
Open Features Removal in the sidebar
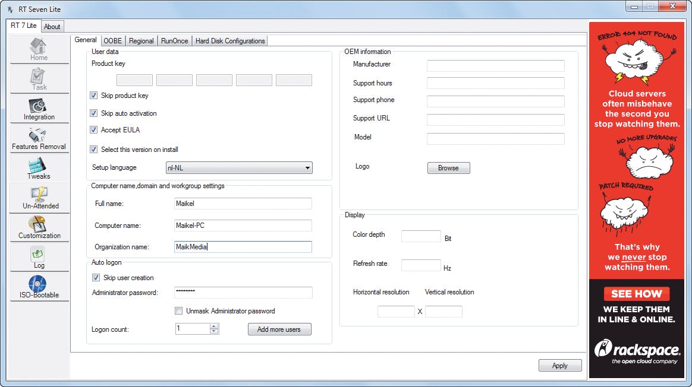(x=39, y=138)
